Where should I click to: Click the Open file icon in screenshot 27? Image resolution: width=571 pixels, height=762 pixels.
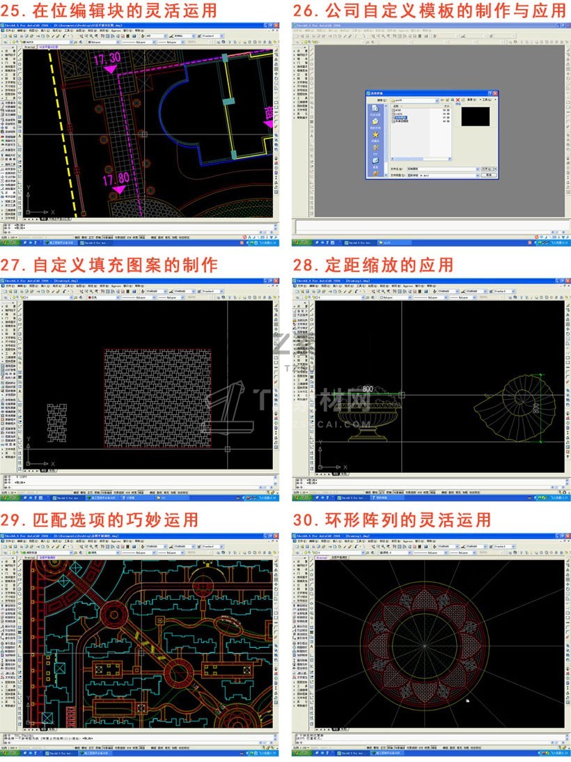tap(10, 291)
